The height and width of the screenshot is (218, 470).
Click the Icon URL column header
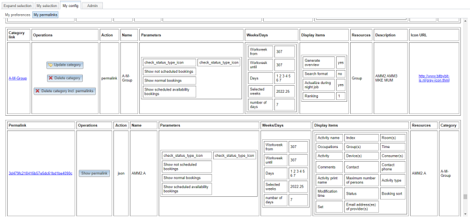[434, 35]
